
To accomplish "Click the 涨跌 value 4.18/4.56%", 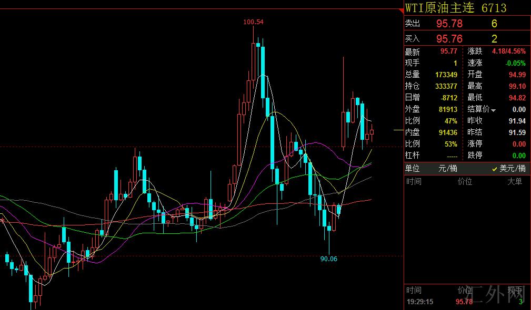I will click(x=508, y=51).
